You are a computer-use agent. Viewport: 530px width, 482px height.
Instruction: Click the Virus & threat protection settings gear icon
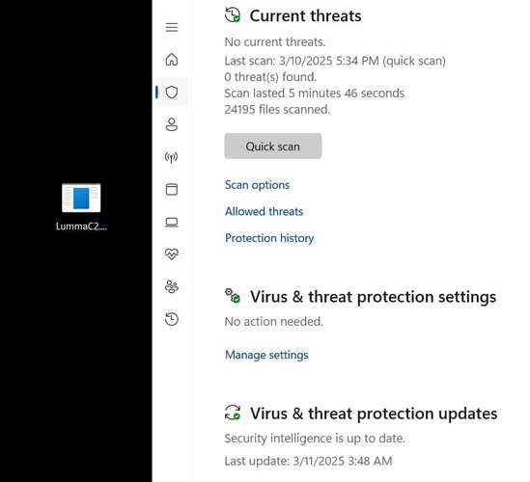point(233,296)
